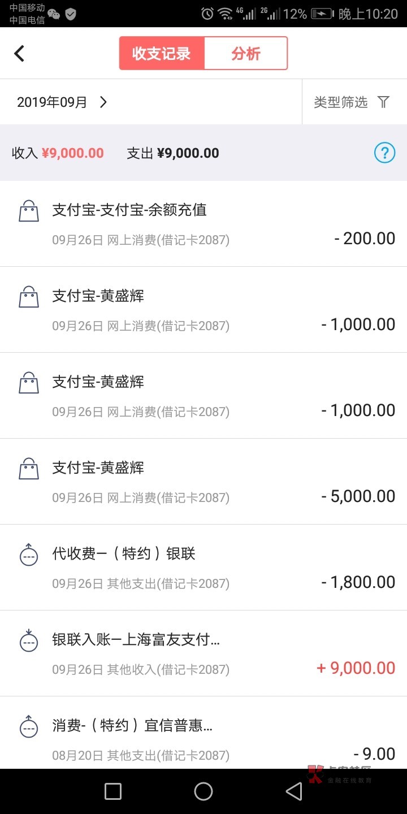The image size is (407, 814).
Task: Tap the chevron next to 2019年09月
Action: [103, 102]
